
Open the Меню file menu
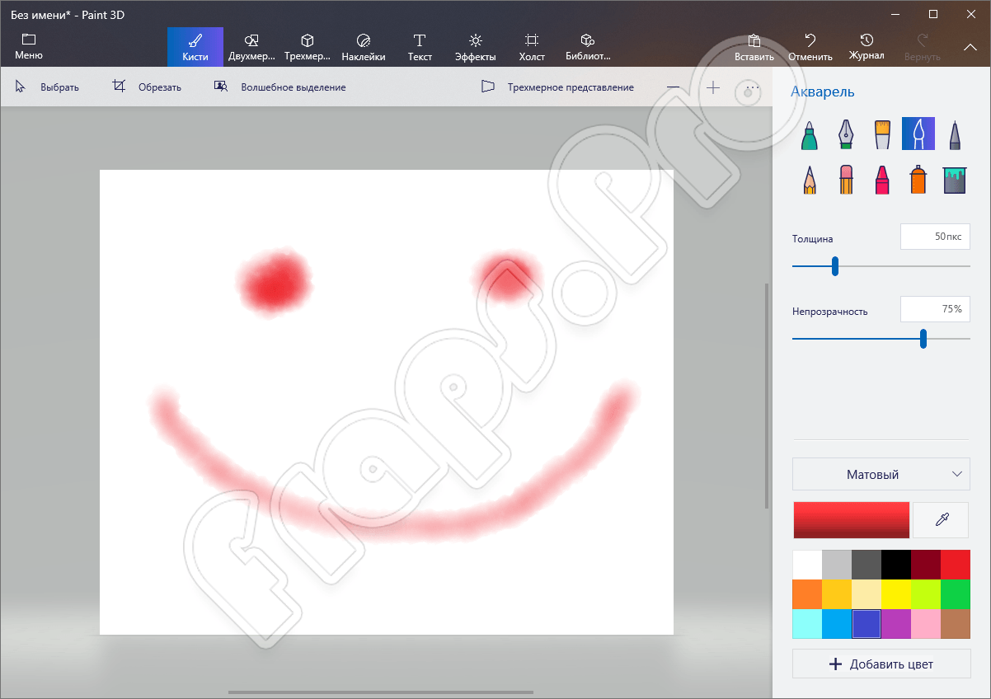coord(29,47)
